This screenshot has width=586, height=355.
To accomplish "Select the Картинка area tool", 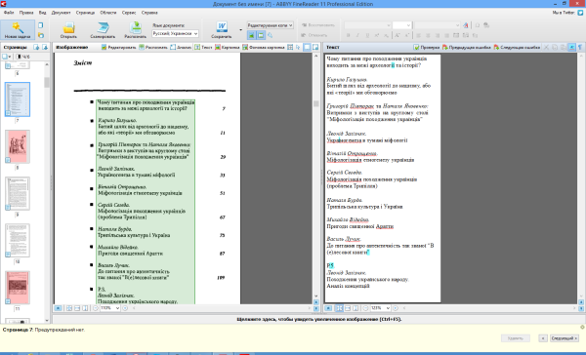I will click(228, 47).
